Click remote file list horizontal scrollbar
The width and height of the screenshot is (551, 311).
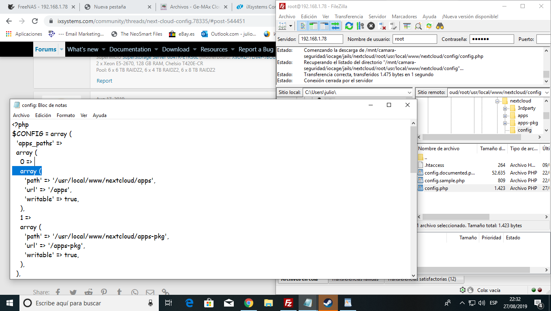pyautogui.click(x=457, y=217)
